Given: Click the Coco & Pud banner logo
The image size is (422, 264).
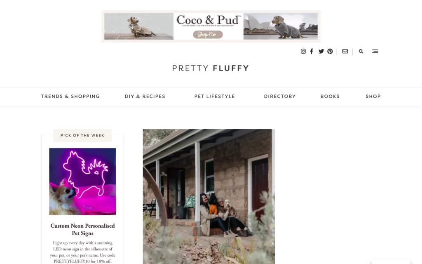Looking at the screenshot, I should tap(209, 20).
